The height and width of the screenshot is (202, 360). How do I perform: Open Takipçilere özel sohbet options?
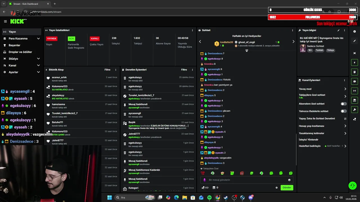[x=323, y=96]
